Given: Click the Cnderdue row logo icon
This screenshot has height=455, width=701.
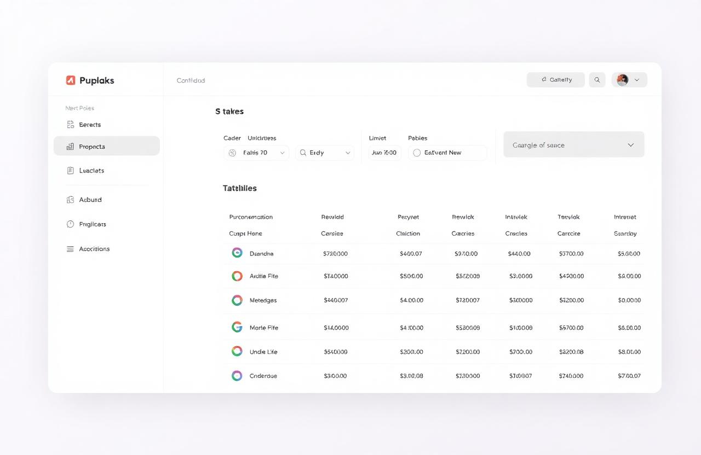Looking at the screenshot, I should (x=237, y=376).
